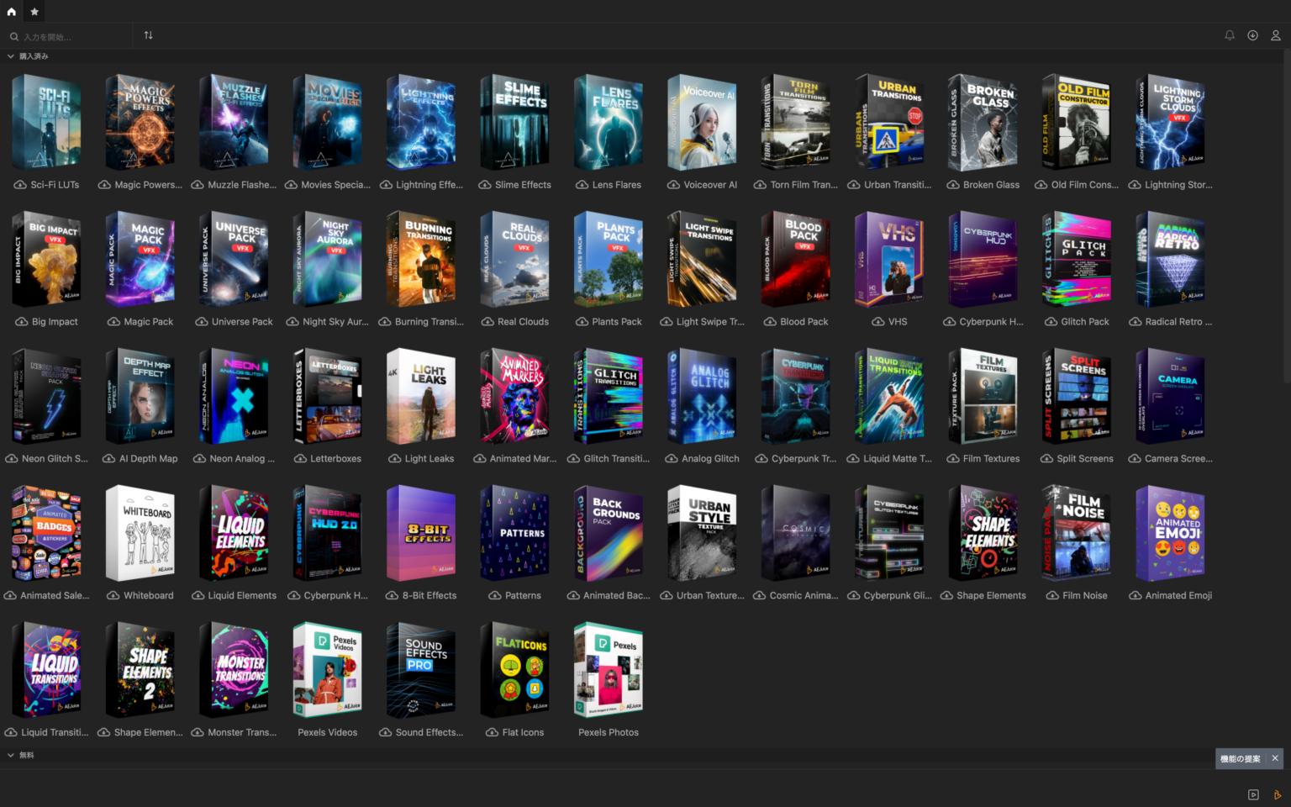
Task: Open the user account icon
Action: click(1275, 35)
